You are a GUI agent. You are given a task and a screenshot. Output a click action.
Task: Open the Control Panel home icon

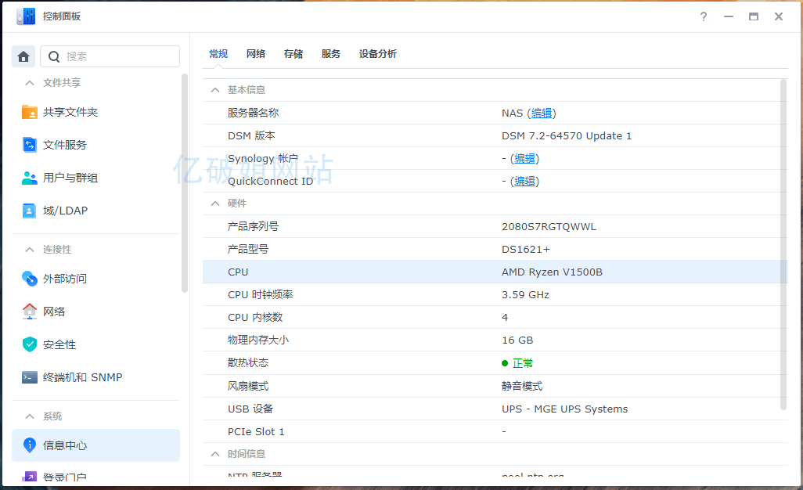[23, 56]
